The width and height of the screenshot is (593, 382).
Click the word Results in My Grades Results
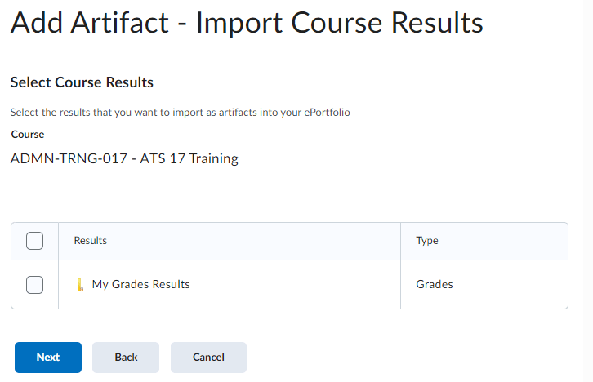tap(172, 285)
